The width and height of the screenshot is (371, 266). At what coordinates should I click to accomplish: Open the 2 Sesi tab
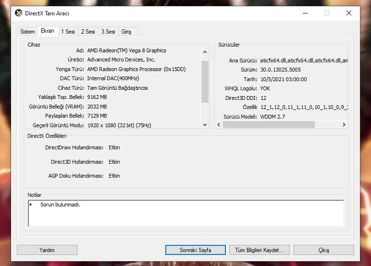click(x=88, y=31)
